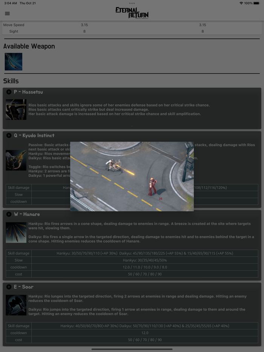This screenshot has width=264, height=352.
Task: Click Soar skill damage values cell
Action: tap(145, 326)
